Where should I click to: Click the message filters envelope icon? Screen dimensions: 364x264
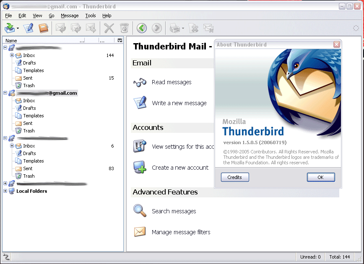[140, 231]
